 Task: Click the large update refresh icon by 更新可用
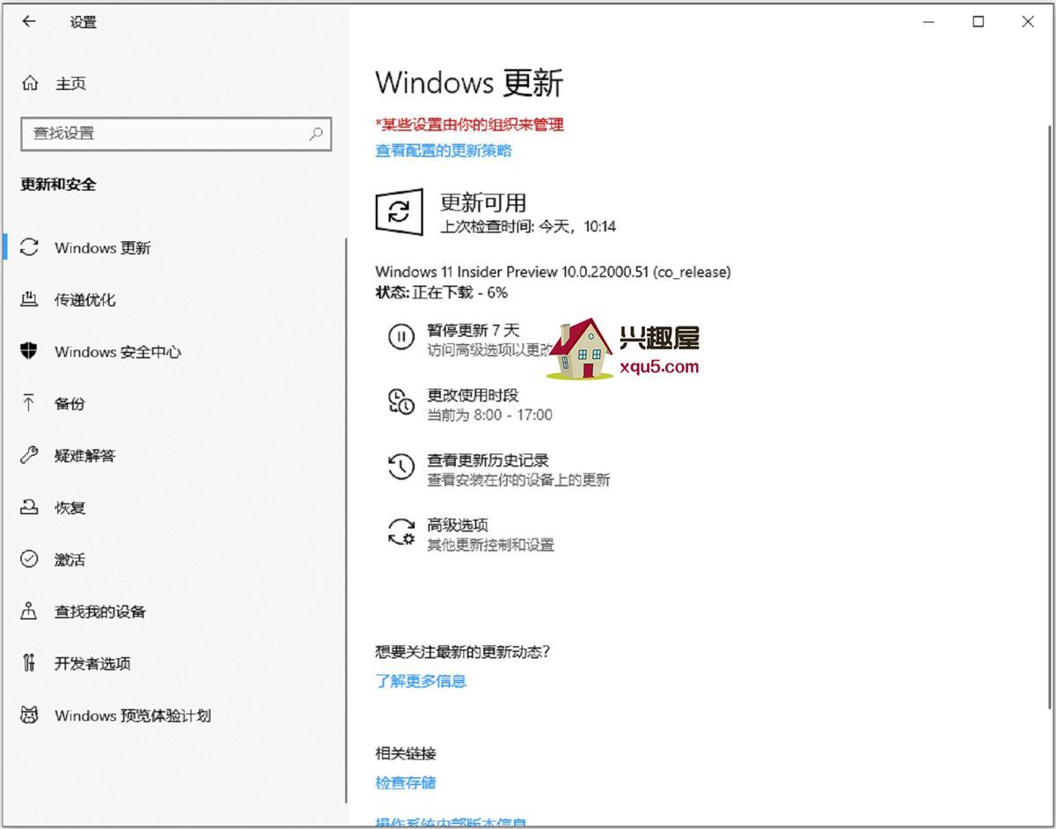400,211
